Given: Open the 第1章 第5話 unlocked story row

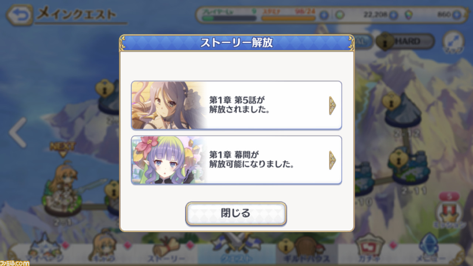Looking at the screenshot, I should [x=236, y=105].
